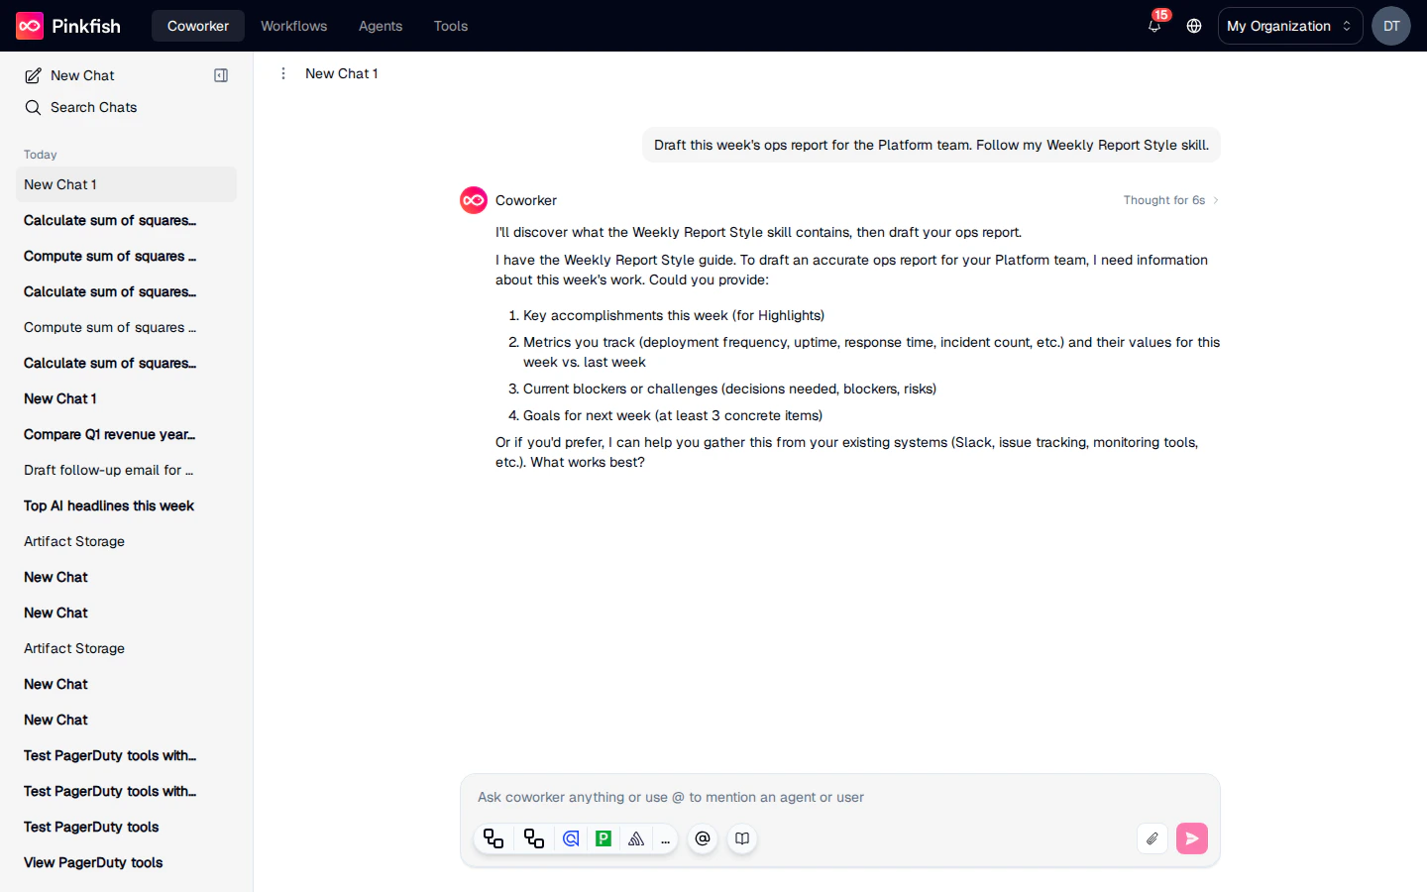This screenshot has width=1427, height=892.
Task: Open the chat options three-dot menu near New Chat 1
Action: point(283,73)
